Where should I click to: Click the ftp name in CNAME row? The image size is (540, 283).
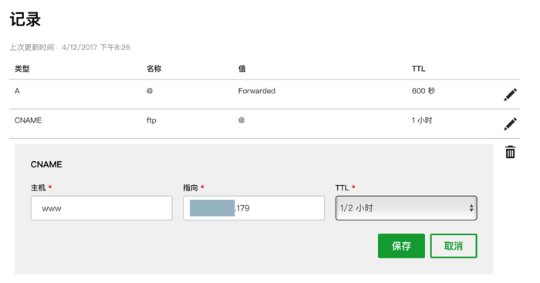coord(151,120)
